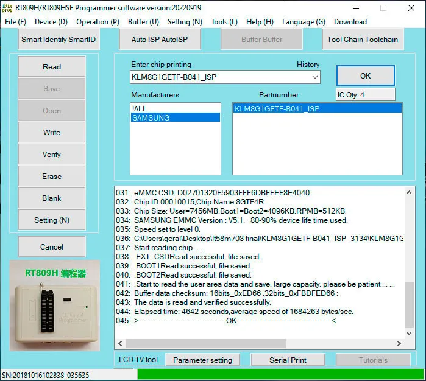Screen dimensions: 426x381
Task: Open the Device (D) menu
Action: click(x=51, y=22)
